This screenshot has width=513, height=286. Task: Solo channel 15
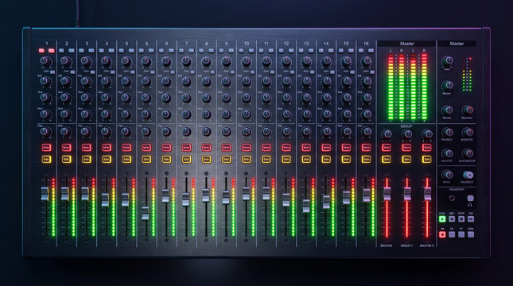point(346,160)
